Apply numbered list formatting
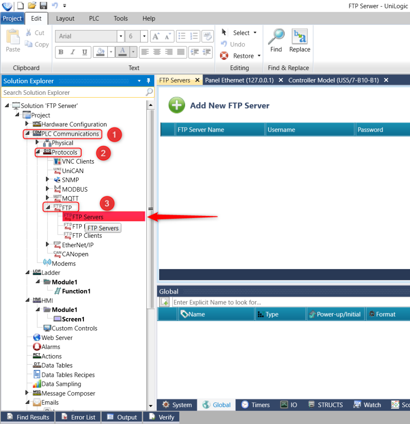Image resolution: width=410 pixels, height=424 pixels. tap(194, 36)
